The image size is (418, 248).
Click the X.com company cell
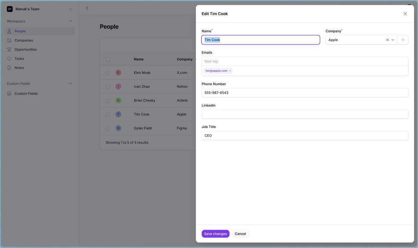coord(182,73)
